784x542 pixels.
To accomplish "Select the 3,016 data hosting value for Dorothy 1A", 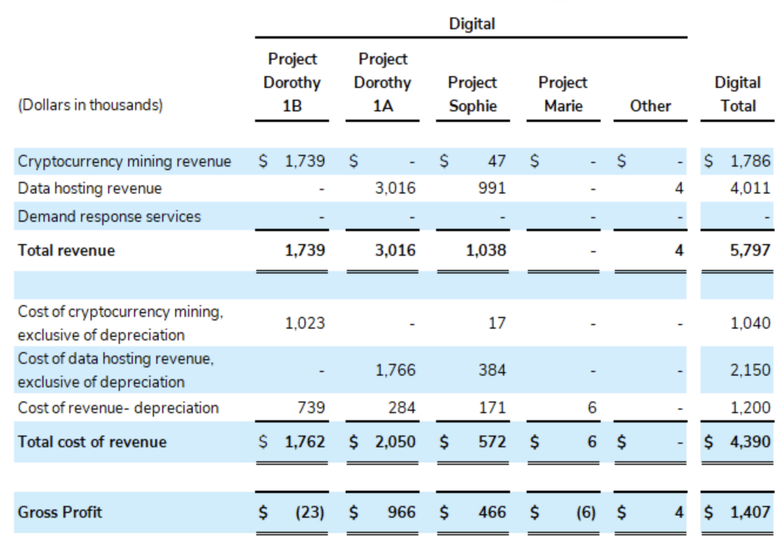I will pyautogui.click(x=395, y=188).
